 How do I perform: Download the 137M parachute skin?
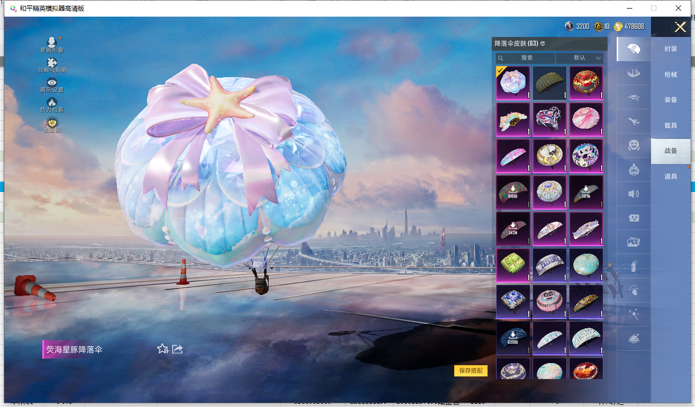[x=586, y=193]
